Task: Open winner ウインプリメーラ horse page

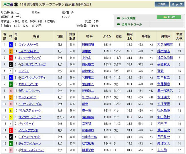Action: coord(28,44)
